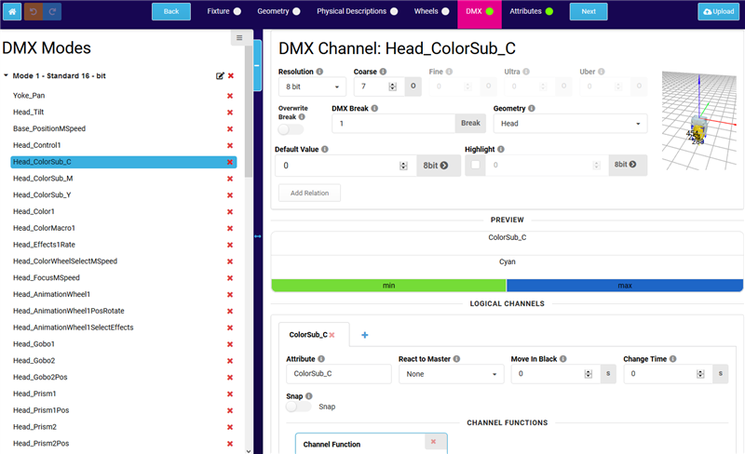Image resolution: width=745 pixels, height=454 pixels.
Task: Check the Highlight checkbox
Action: [475, 166]
